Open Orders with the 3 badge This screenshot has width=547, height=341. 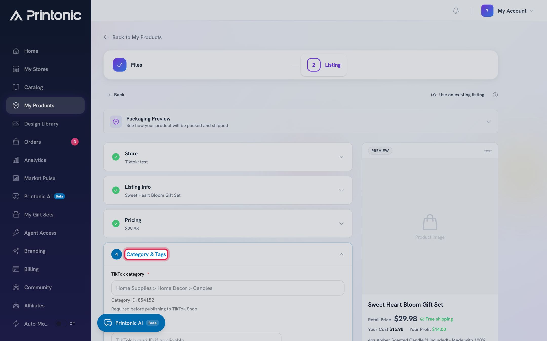click(45, 142)
